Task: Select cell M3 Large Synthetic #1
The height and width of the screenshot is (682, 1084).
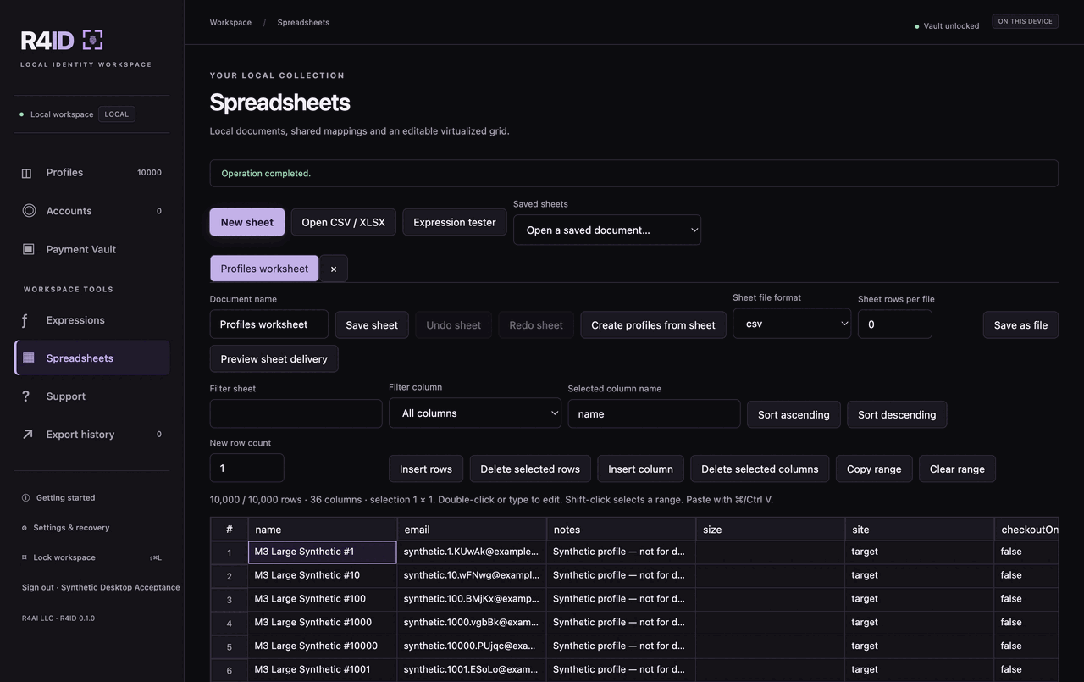Action: point(323,552)
